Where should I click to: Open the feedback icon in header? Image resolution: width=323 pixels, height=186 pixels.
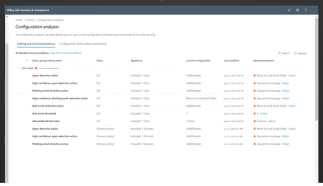289,9
